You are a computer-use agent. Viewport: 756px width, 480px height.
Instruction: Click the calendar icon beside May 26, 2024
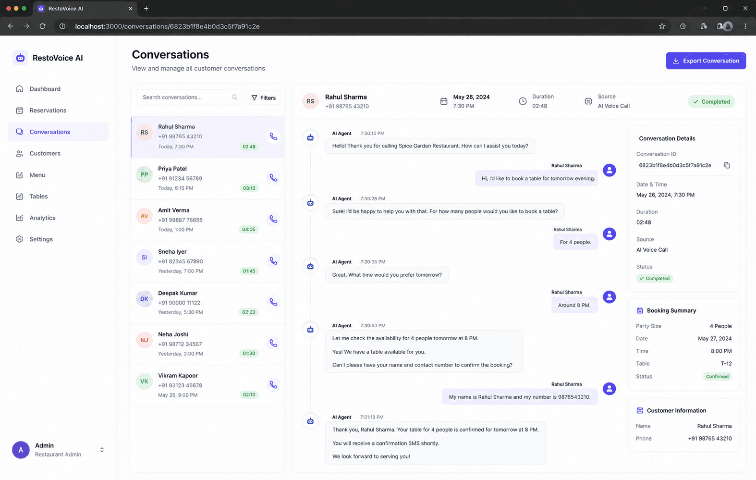(x=444, y=101)
